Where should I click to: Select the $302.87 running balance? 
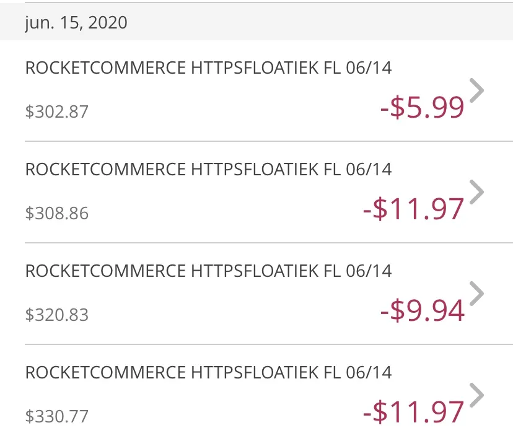[57, 111]
